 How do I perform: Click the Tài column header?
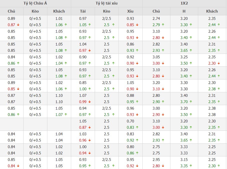click(x=83, y=11)
